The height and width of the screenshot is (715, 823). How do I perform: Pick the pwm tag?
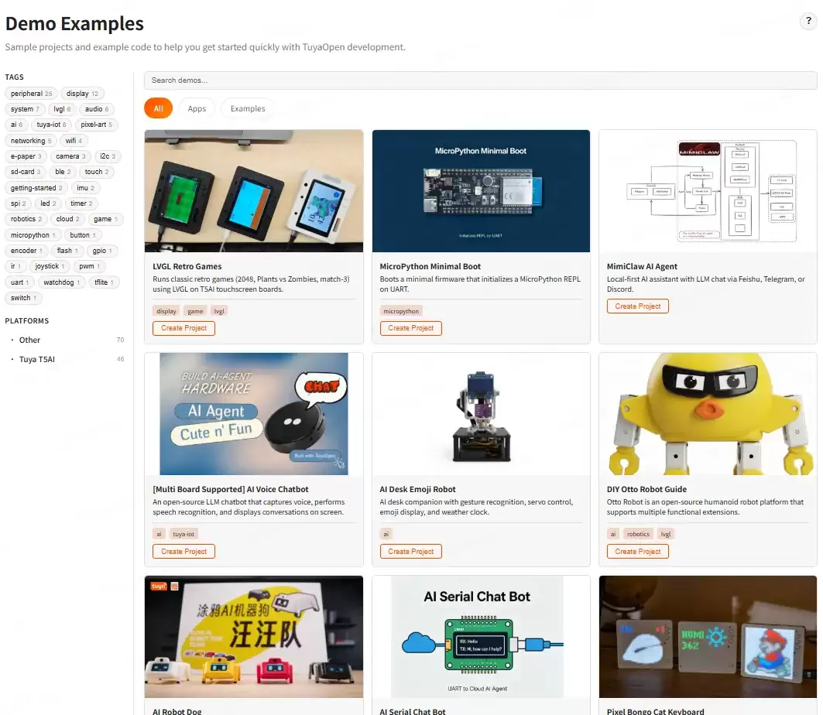89,266
